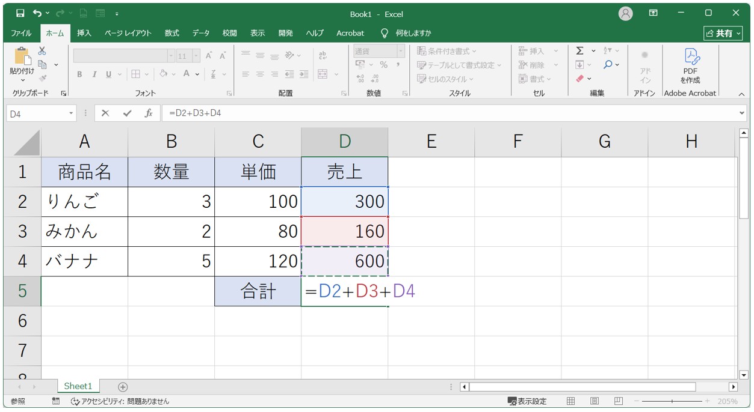Switch to Page Break Preview in the status bar

619,401
